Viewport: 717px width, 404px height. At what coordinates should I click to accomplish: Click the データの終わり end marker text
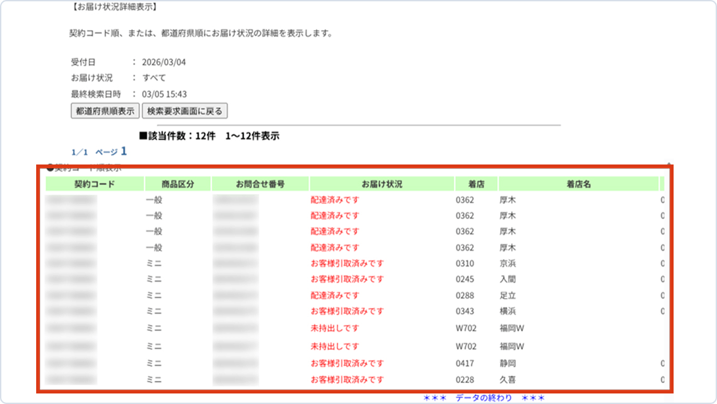[x=483, y=397]
